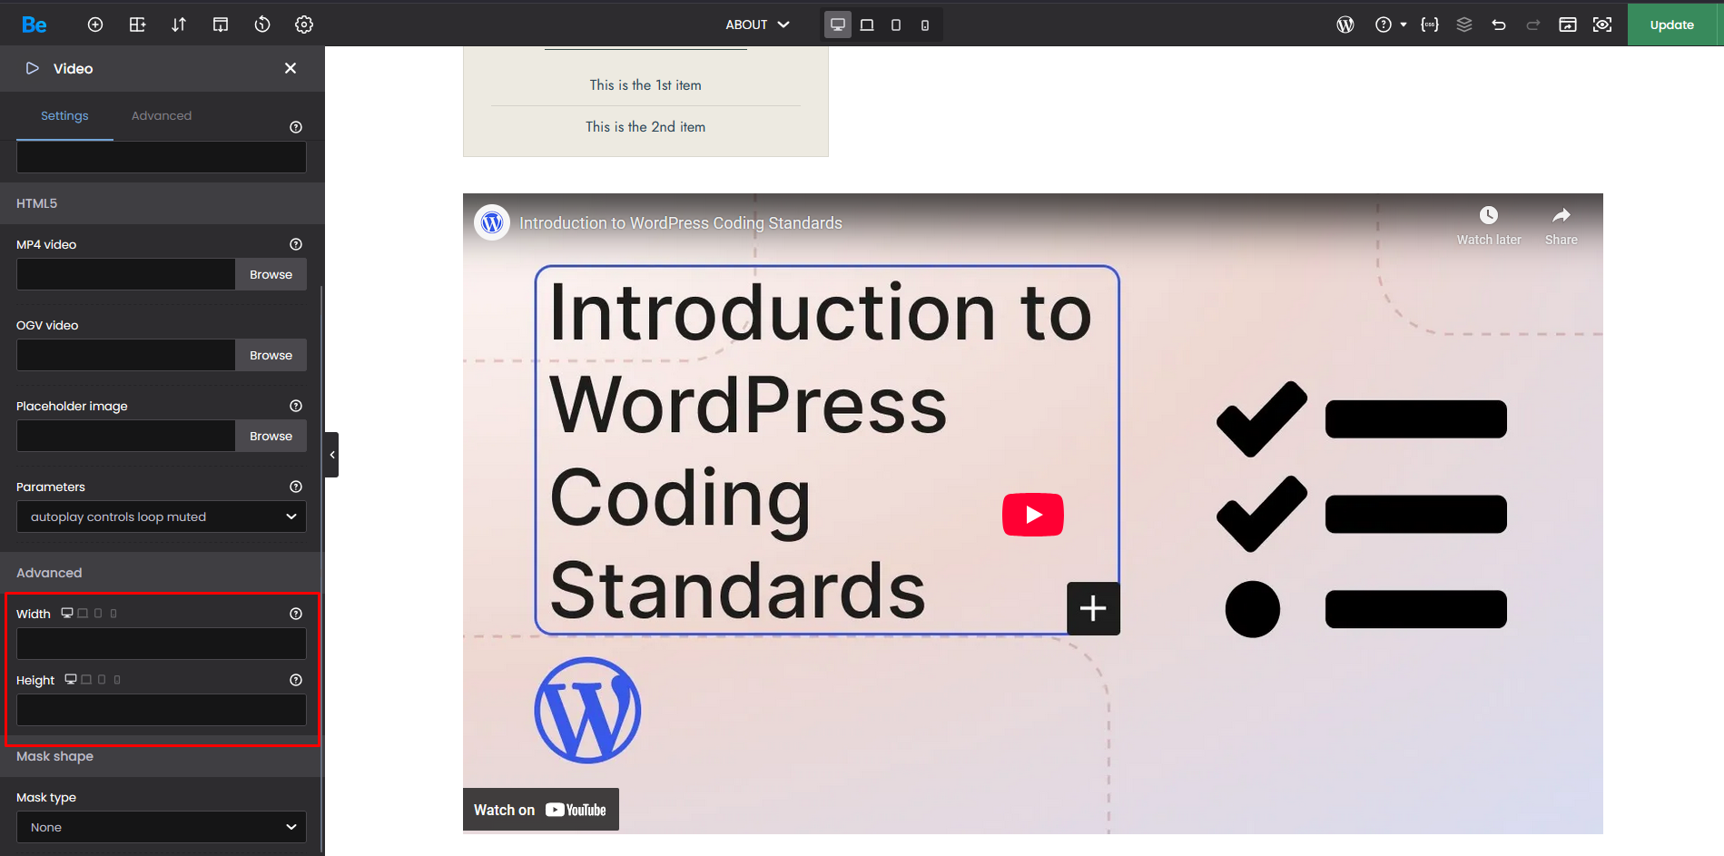
Task: Collapse the sidebar with arrow handle
Action: tap(332, 455)
